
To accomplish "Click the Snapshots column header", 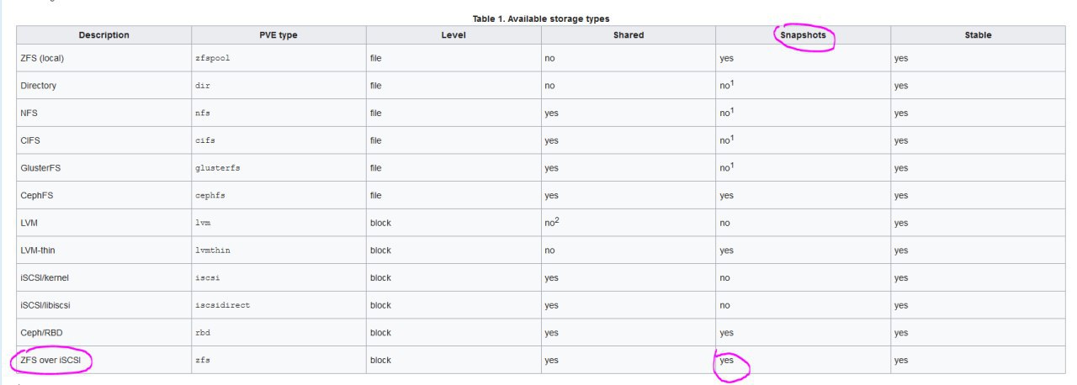I will [x=804, y=35].
